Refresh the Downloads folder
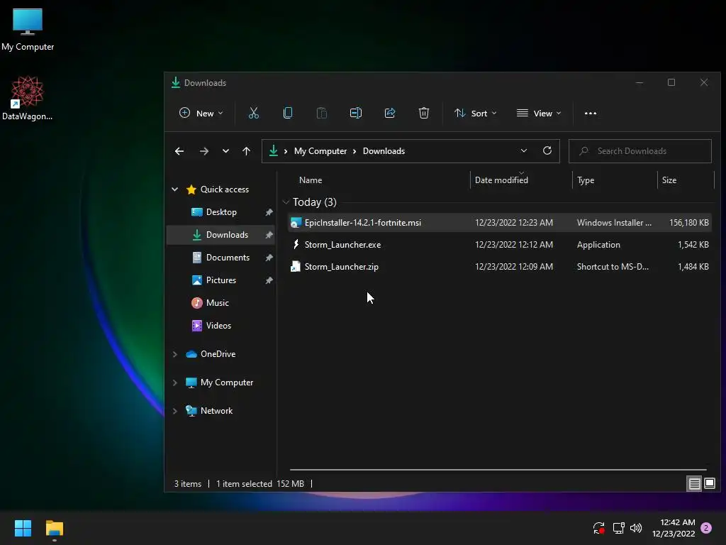The height and width of the screenshot is (545, 726). (547, 150)
